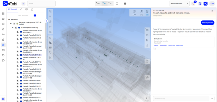Switch to BIM view mode

pos(147,13)
